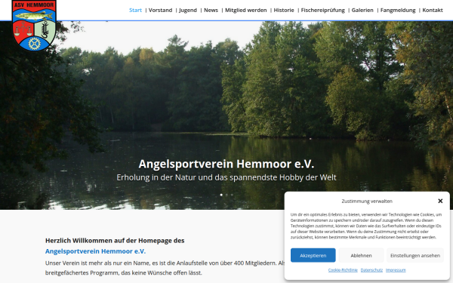Open the Galerien menu item

362,10
